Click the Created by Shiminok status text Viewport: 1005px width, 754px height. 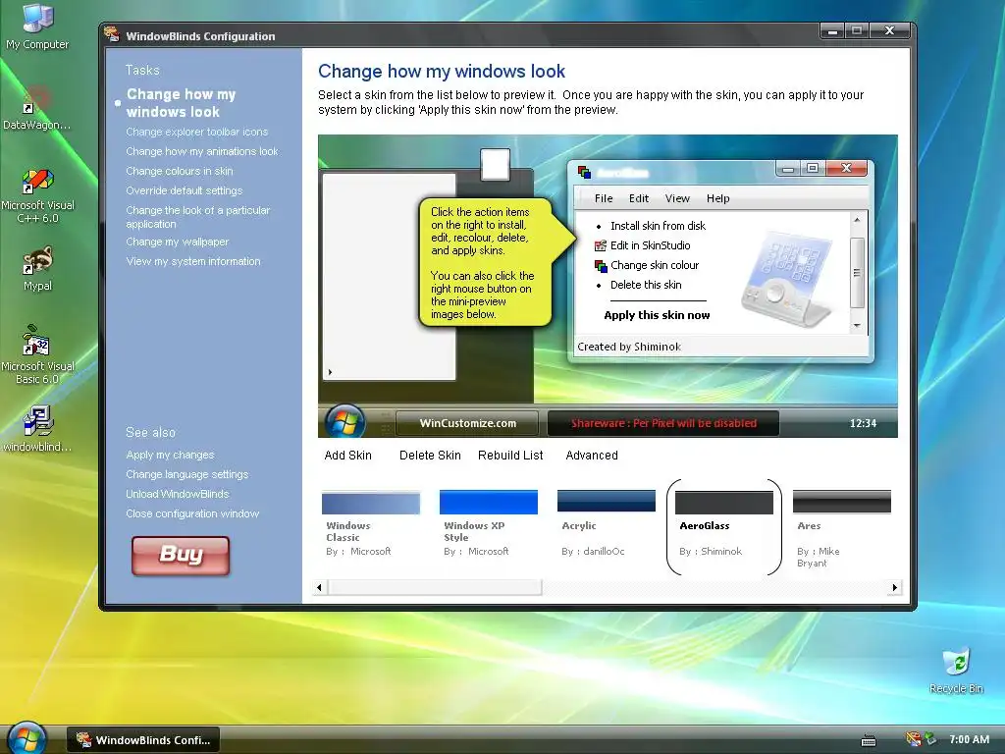tap(629, 347)
